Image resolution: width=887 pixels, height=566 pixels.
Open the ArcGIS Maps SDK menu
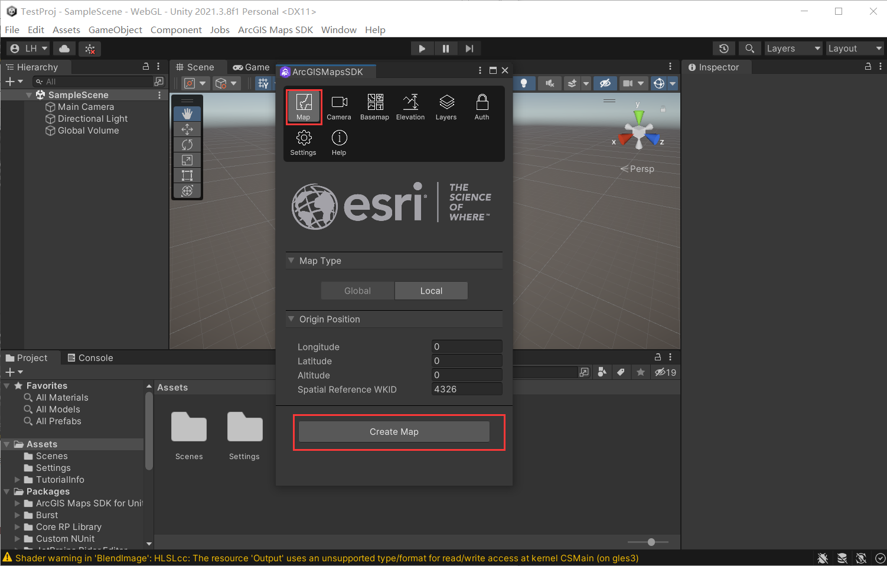click(275, 30)
